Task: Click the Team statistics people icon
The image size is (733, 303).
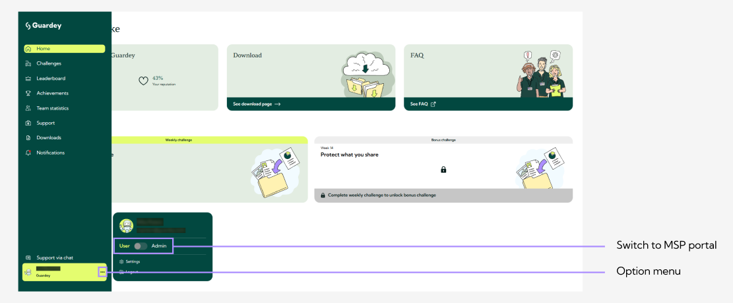Action: tap(28, 108)
